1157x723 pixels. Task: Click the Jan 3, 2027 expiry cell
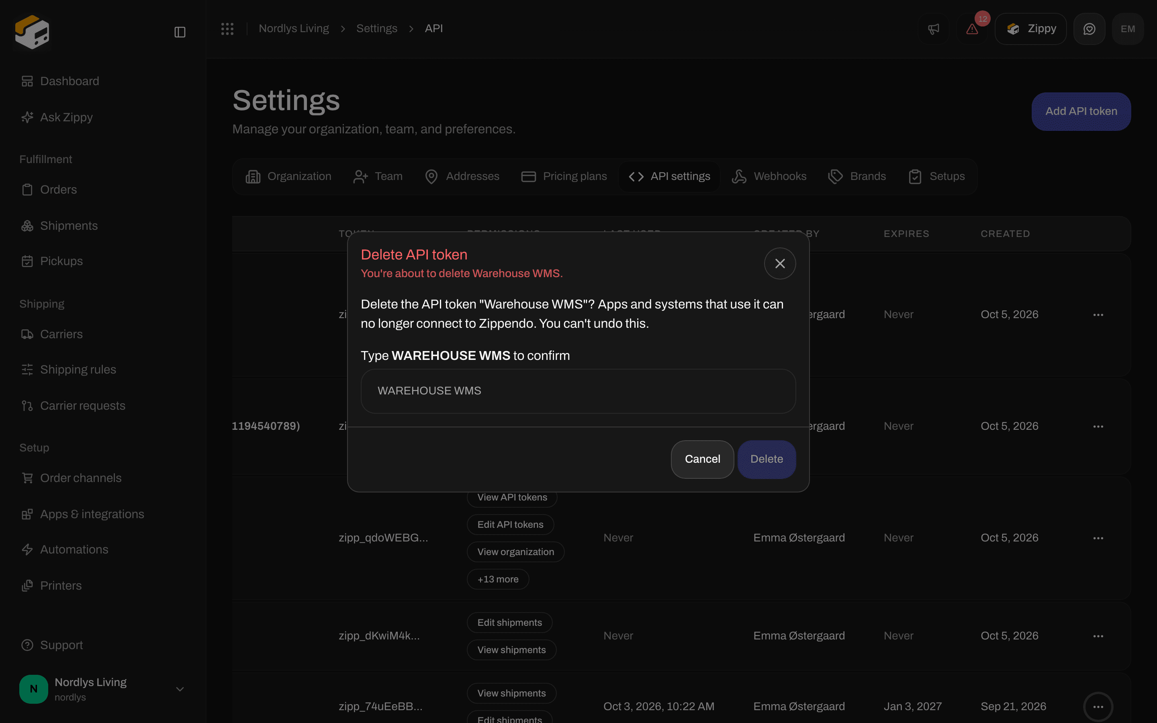tap(912, 707)
